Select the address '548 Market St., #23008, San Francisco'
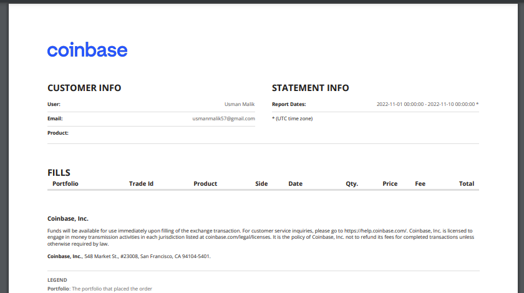Screen dimensions: 524x293 coord(129,257)
